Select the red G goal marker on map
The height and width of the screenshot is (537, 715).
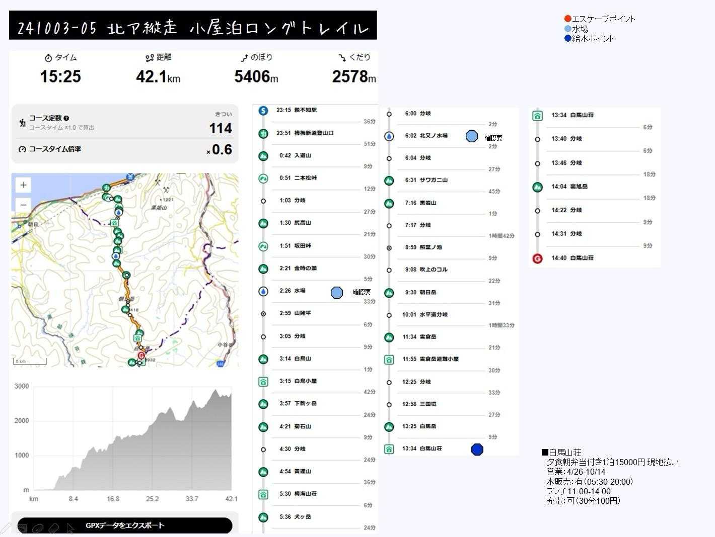(141, 355)
